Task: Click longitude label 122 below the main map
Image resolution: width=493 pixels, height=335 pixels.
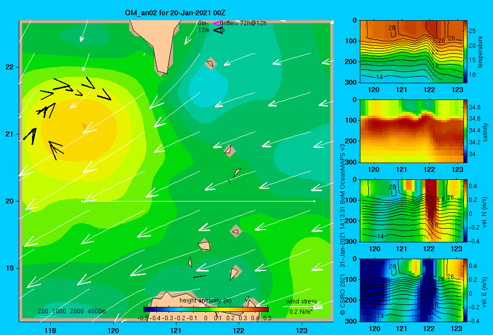Action: click(239, 330)
